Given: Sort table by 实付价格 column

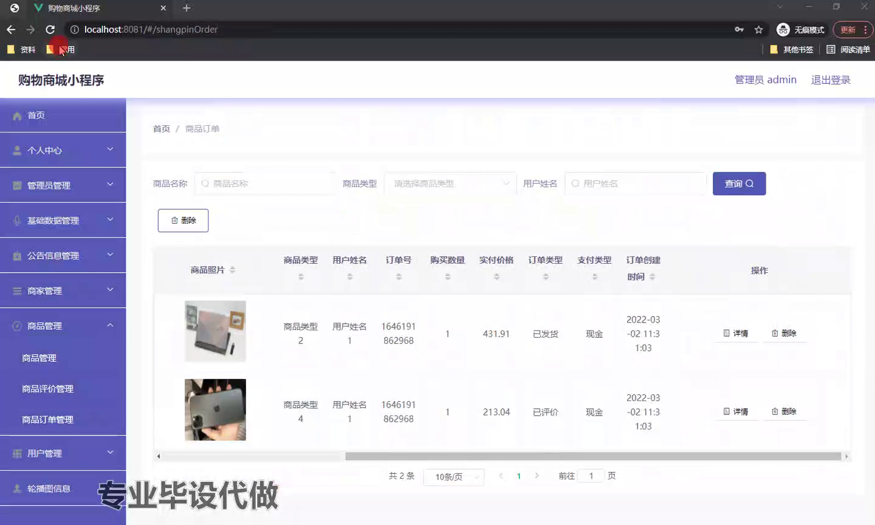Looking at the screenshot, I should click(x=496, y=276).
